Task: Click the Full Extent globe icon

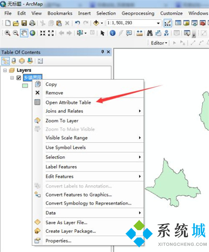Action: (32, 33)
